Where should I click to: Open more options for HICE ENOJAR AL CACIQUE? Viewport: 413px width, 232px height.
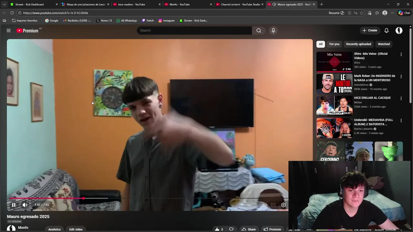point(401,98)
